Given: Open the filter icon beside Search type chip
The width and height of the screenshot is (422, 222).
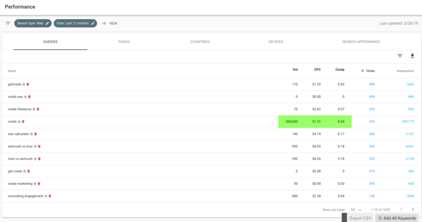Looking at the screenshot, I should click(8, 24).
